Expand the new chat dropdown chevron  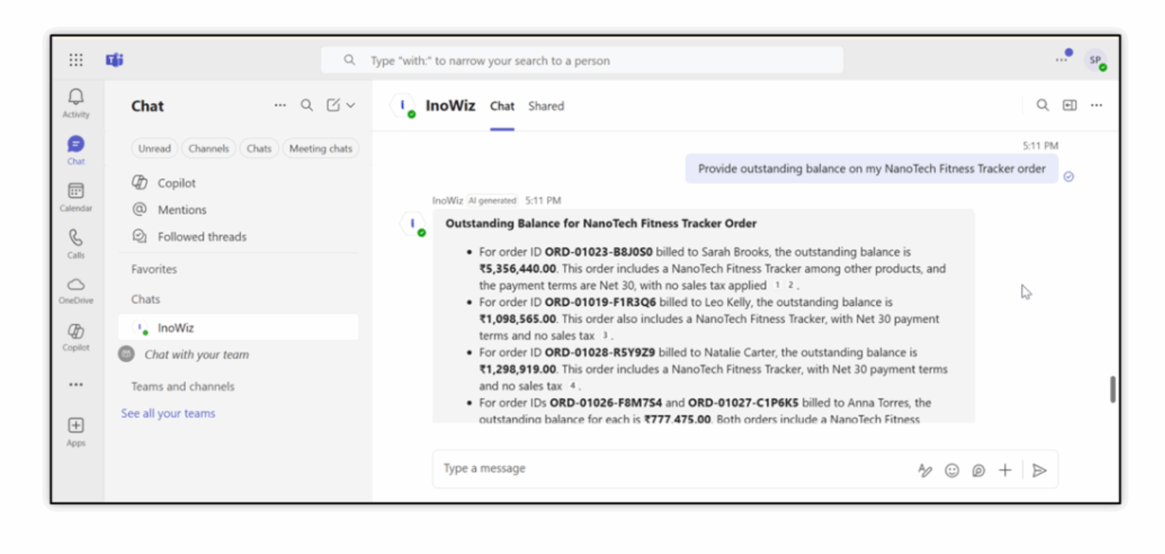coord(351,105)
